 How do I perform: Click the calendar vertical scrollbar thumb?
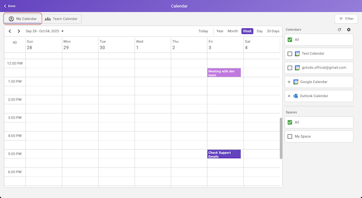(x=281, y=138)
